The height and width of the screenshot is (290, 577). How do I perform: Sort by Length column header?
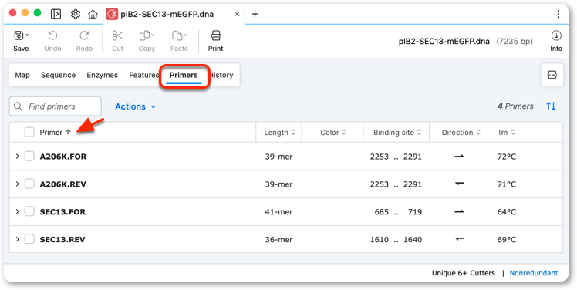[280, 132]
